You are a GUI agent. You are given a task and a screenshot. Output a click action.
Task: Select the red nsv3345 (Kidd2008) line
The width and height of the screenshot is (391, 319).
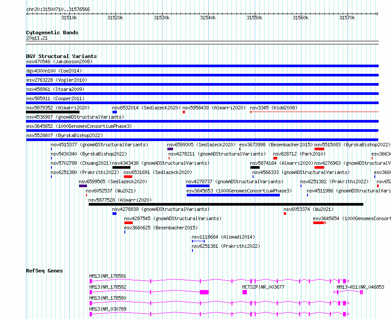[x=315, y=112]
